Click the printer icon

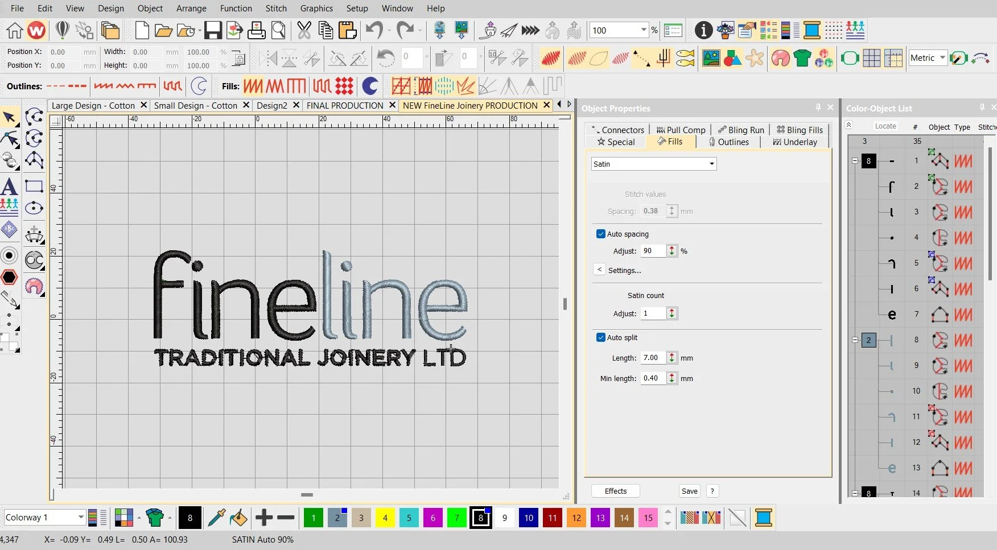pyautogui.click(x=256, y=30)
